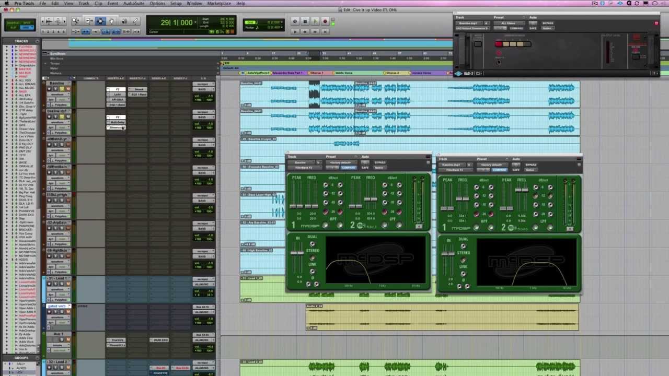Open the Setup menu
The width and height of the screenshot is (669, 376).
(x=176, y=3)
